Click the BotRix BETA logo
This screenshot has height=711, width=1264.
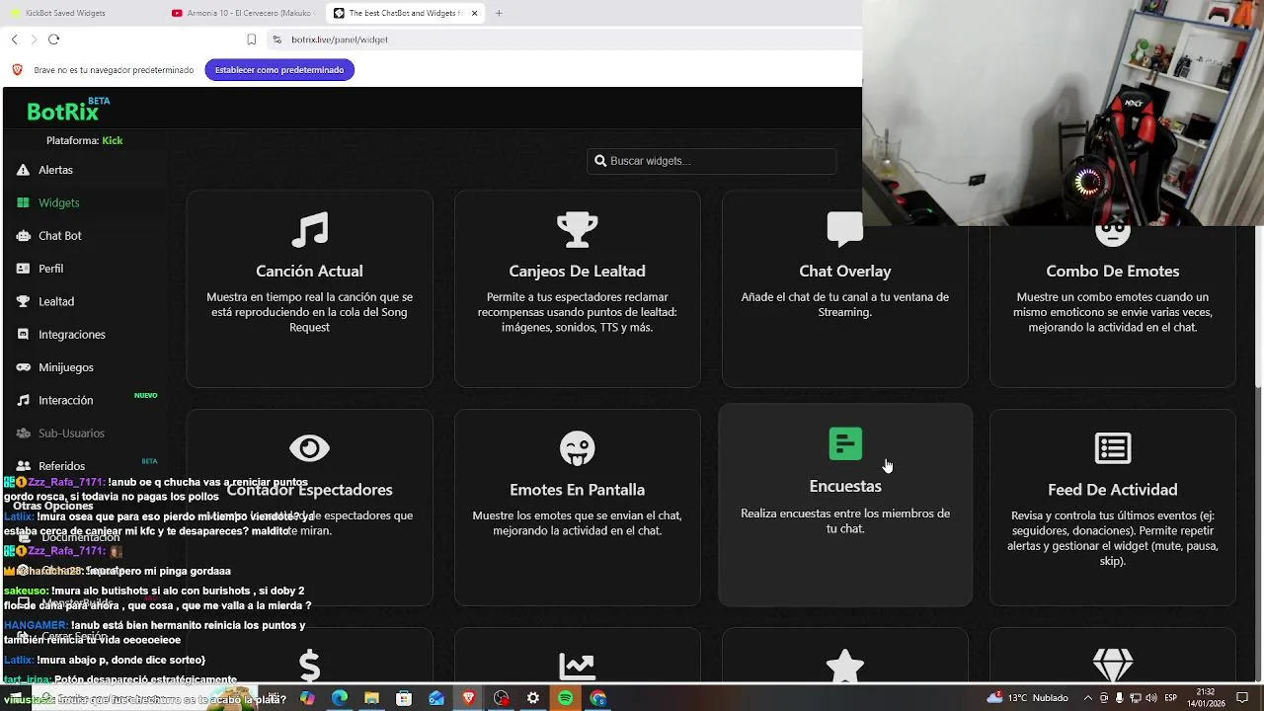click(x=67, y=110)
